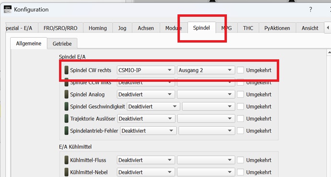Open Spindel Analog empty pin dropdown
331x177 pixels.
click(206, 94)
